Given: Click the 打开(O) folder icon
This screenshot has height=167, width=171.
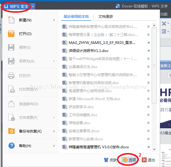Looking at the screenshot, I should coord(11,34).
